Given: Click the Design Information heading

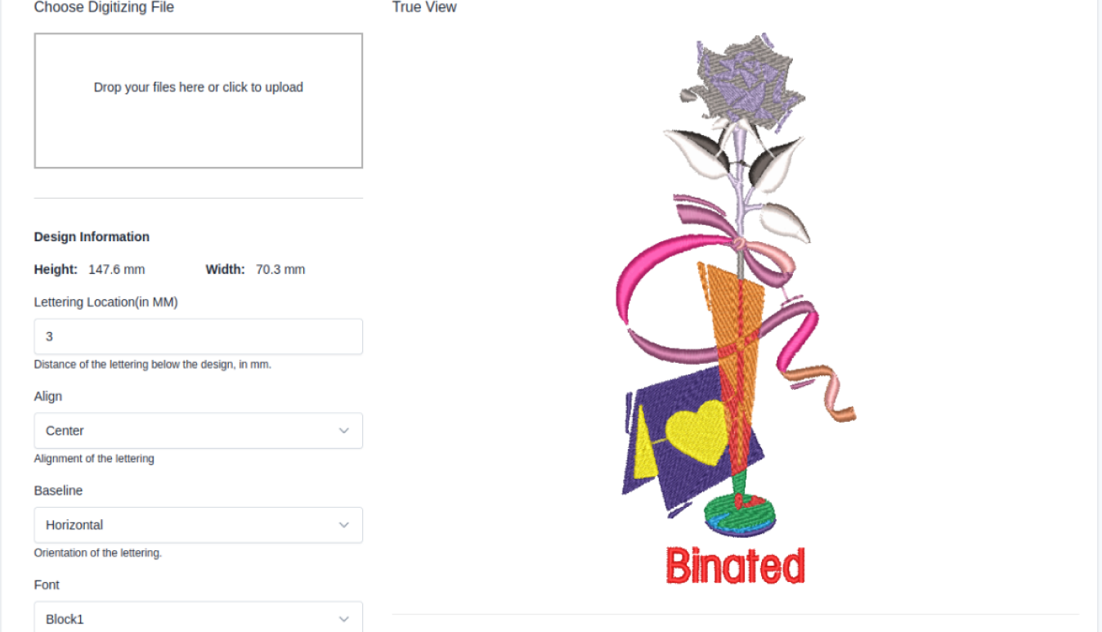Looking at the screenshot, I should point(91,236).
